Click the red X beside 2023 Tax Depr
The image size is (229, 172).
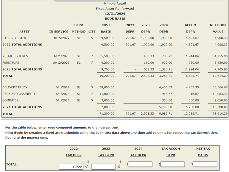pyautogui.click(x=119, y=167)
